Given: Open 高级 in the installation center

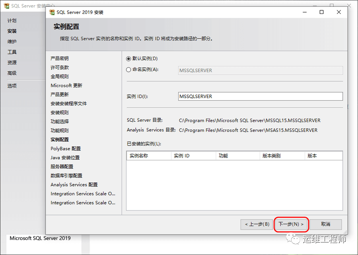Looking at the screenshot, I should click(12, 73).
